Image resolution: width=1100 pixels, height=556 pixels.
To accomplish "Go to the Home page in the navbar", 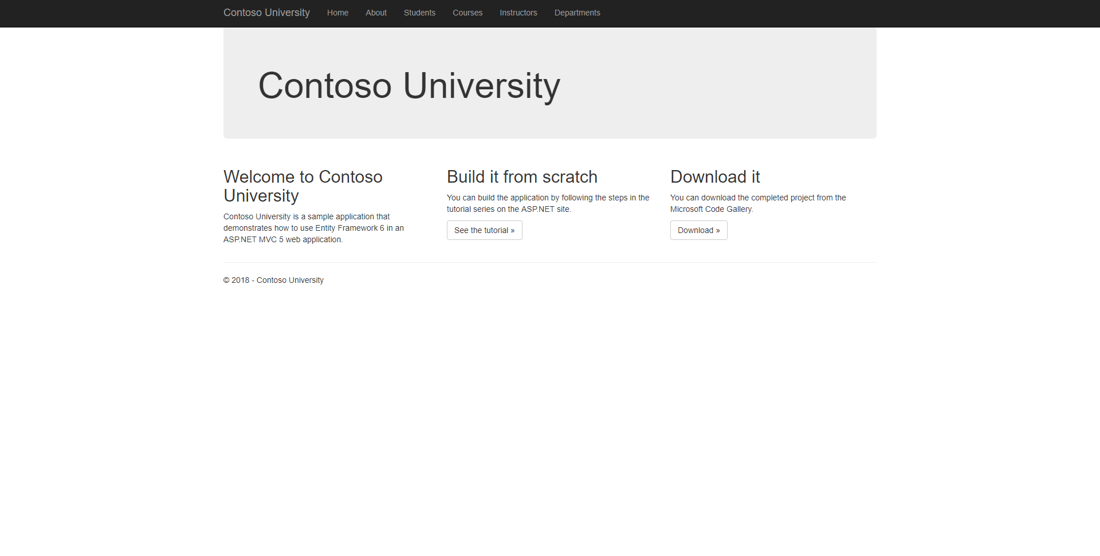I will tap(337, 13).
